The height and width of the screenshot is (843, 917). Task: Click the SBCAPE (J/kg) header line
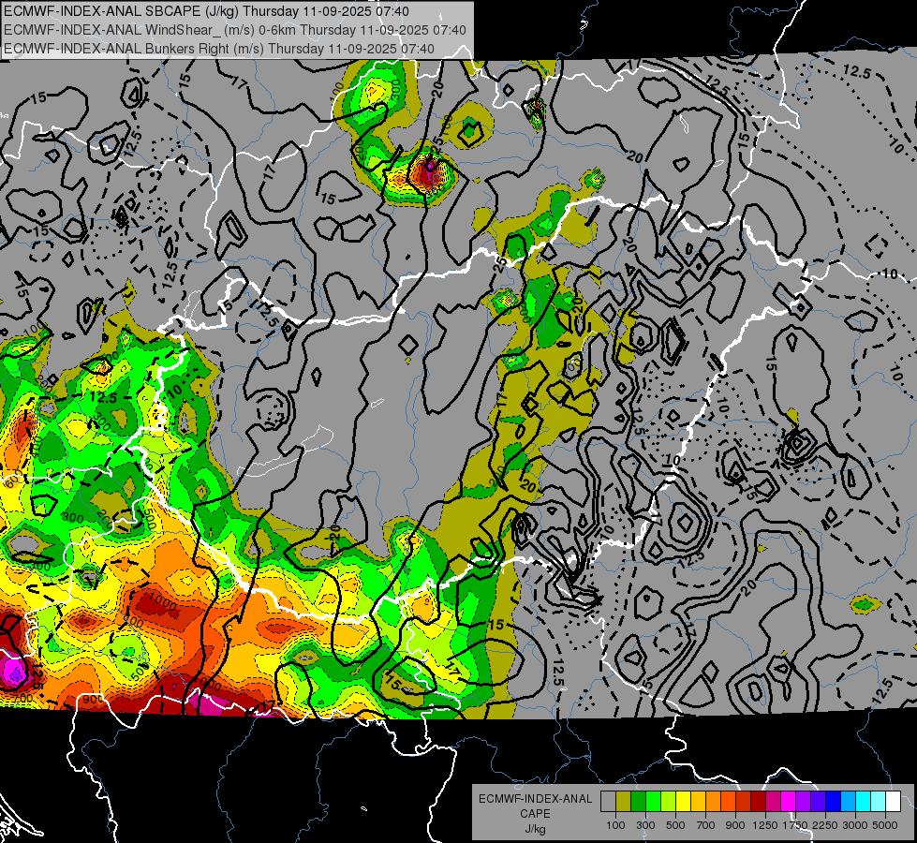pos(206,10)
